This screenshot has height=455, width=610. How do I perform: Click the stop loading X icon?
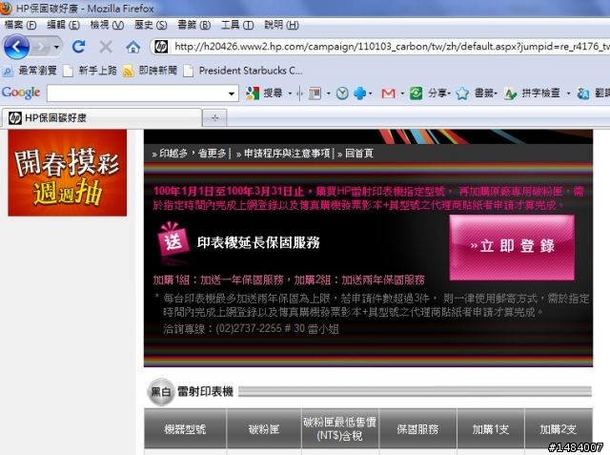click(106, 47)
